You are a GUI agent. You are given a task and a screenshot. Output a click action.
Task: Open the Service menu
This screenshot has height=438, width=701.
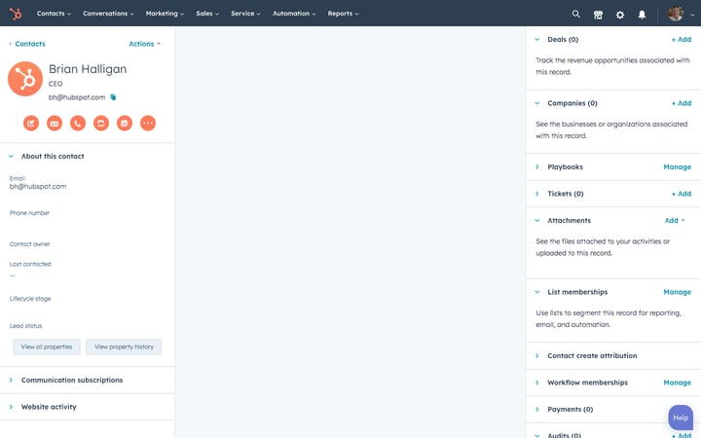coord(245,14)
